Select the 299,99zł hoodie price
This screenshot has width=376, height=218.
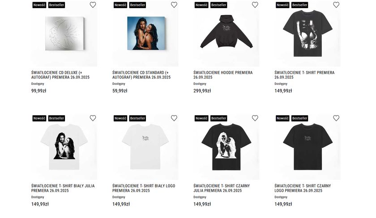click(x=202, y=91)
